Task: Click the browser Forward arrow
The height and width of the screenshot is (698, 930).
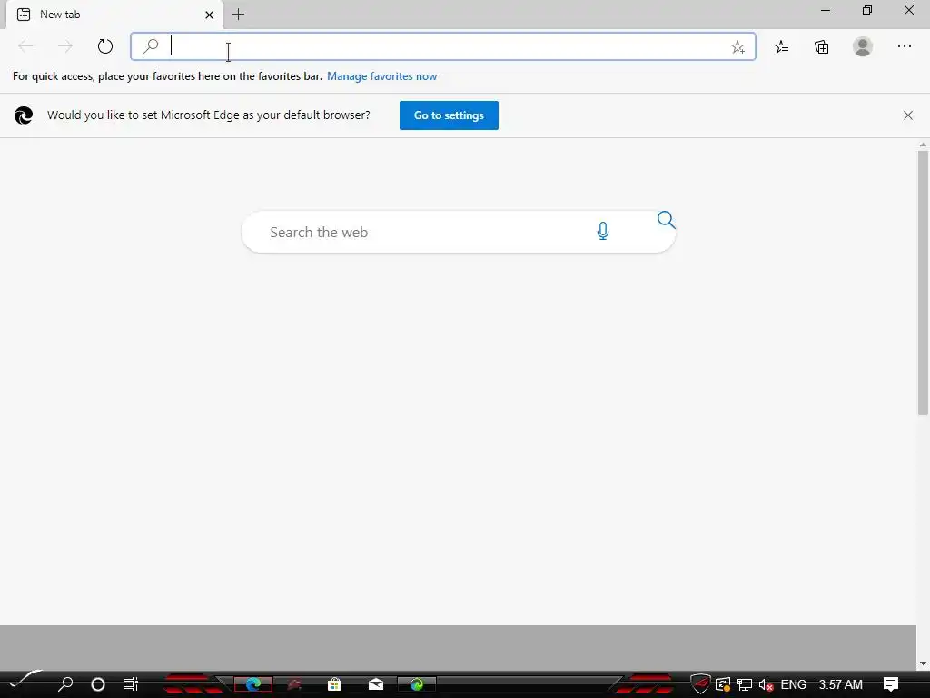Action: (65, 46)
